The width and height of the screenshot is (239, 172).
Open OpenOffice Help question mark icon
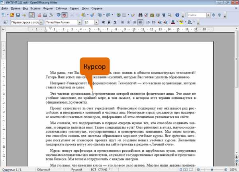tap(177, 15)
